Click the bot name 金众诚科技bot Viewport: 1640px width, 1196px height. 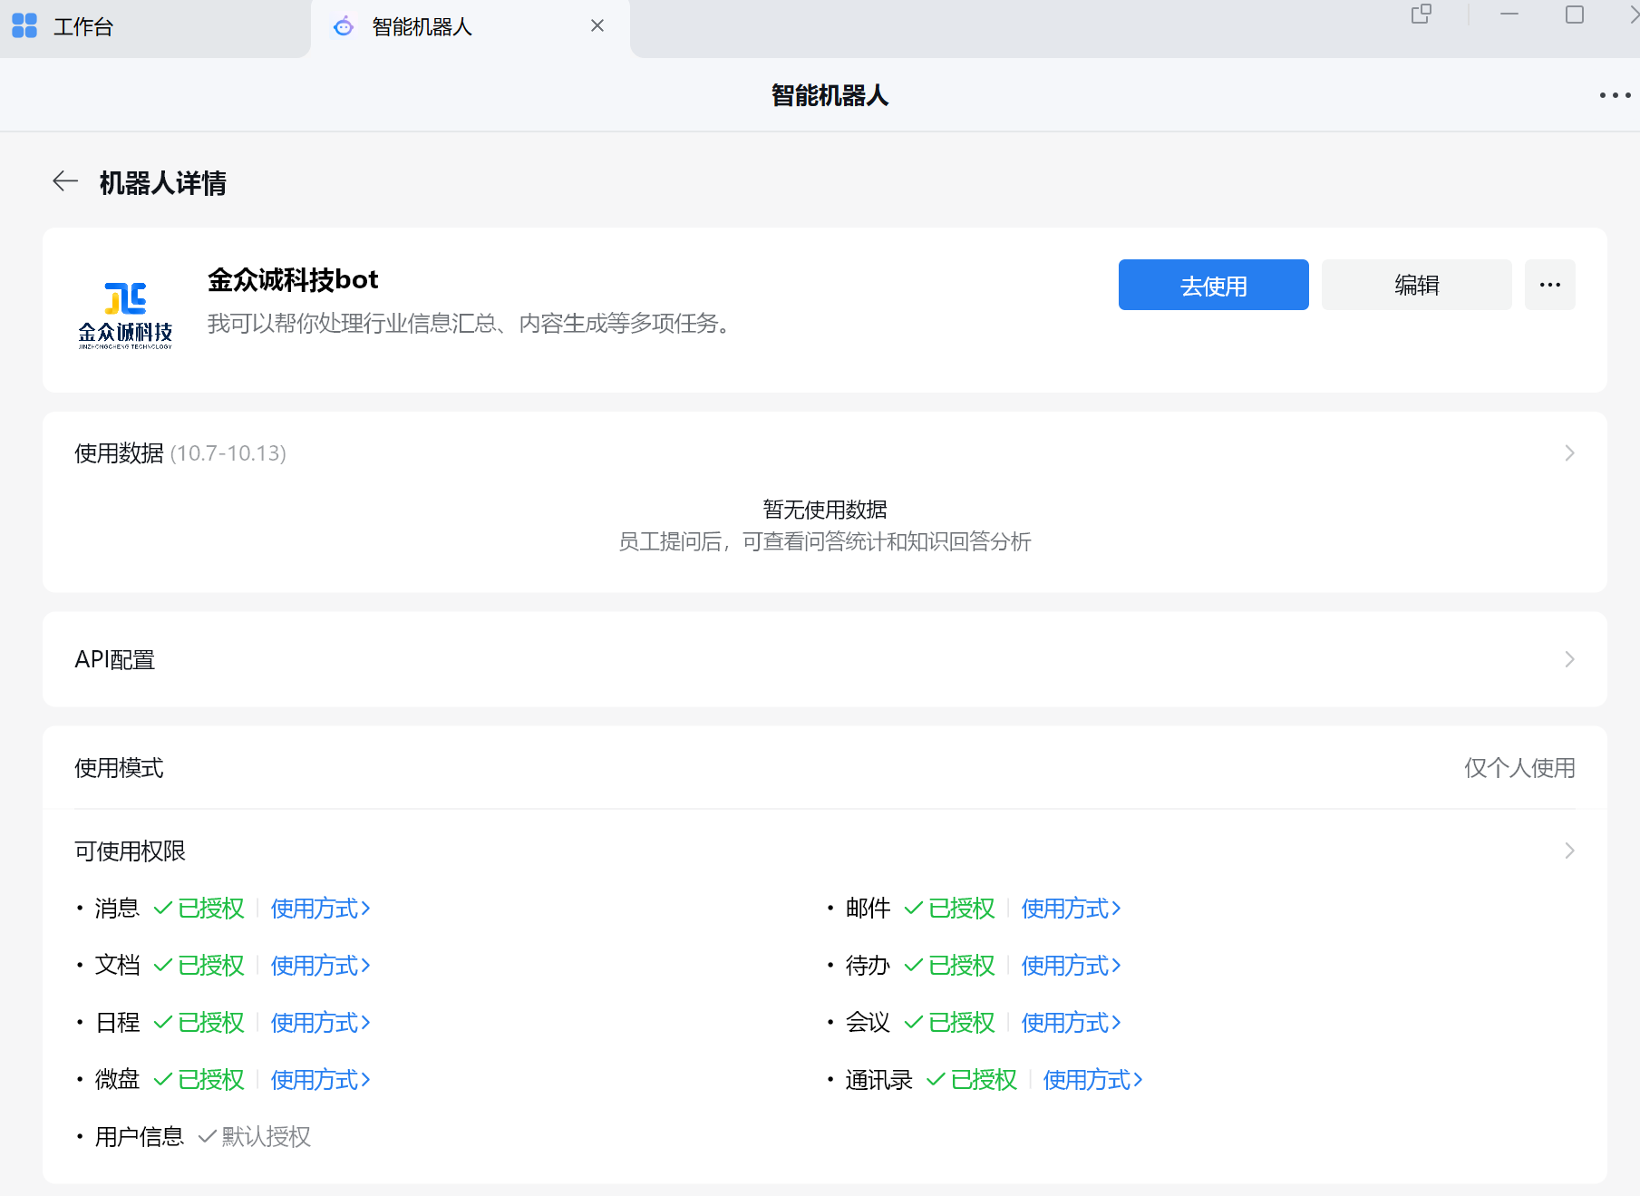[293, 279]
